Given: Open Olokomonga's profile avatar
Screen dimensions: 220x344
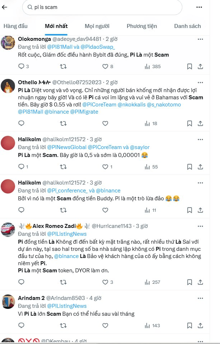Looking at the screenshot, I should click(x=8, y=42).
